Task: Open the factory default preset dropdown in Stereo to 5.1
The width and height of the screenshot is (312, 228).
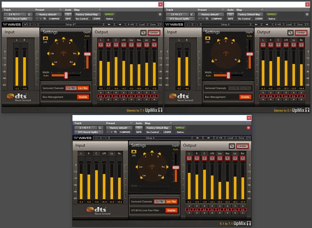Action: click(211, 14)
